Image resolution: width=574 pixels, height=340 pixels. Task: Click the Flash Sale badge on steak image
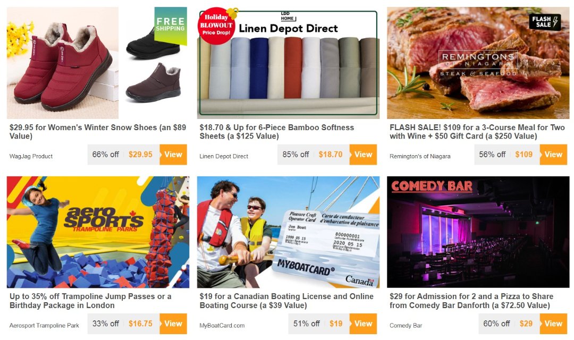(x=545, y=22)
